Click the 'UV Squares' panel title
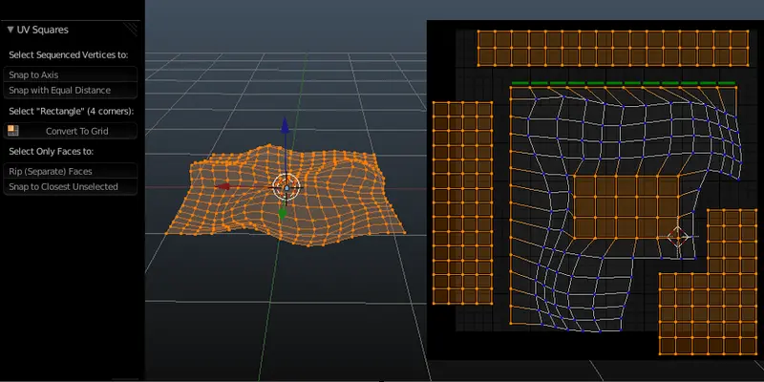 point(42,30)
